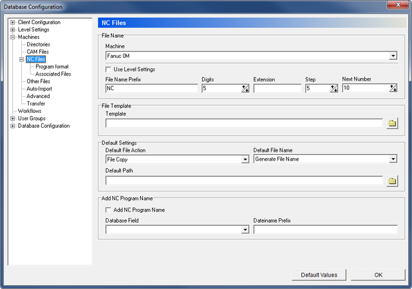Collapse the NC Files tree node
Viewport: 412px width, 289px height.
click(21, 59)
